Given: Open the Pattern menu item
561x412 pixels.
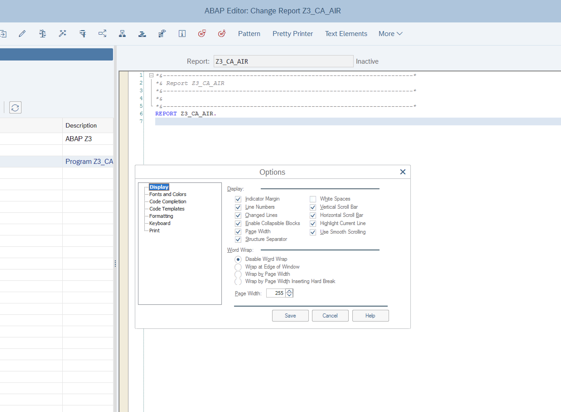Looking at the screenshot, I should tap(249, 33).
